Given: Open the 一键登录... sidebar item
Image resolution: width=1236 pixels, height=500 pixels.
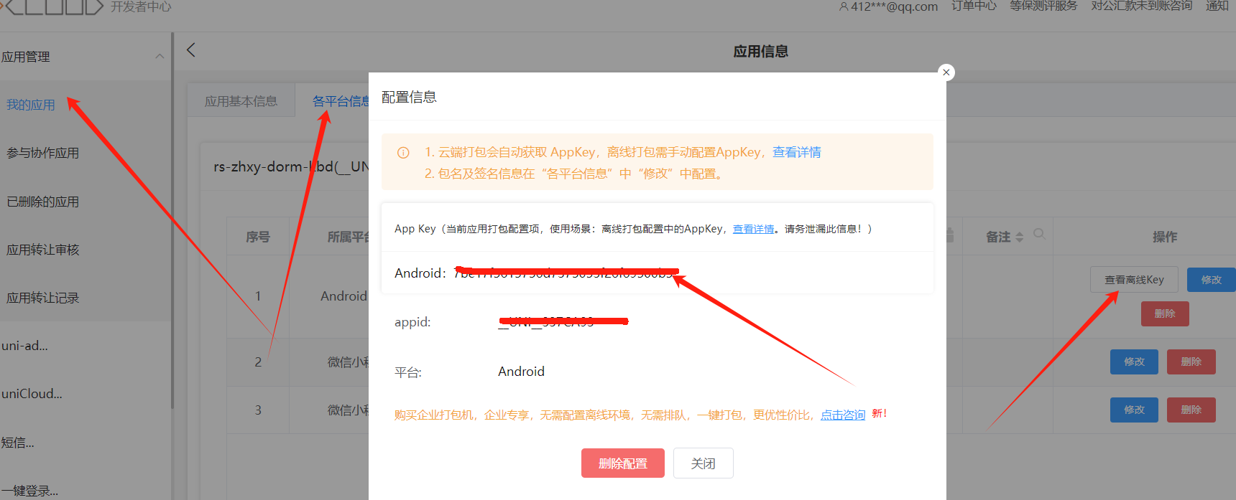Looking at the screenshot, I should tap(30, 491).
